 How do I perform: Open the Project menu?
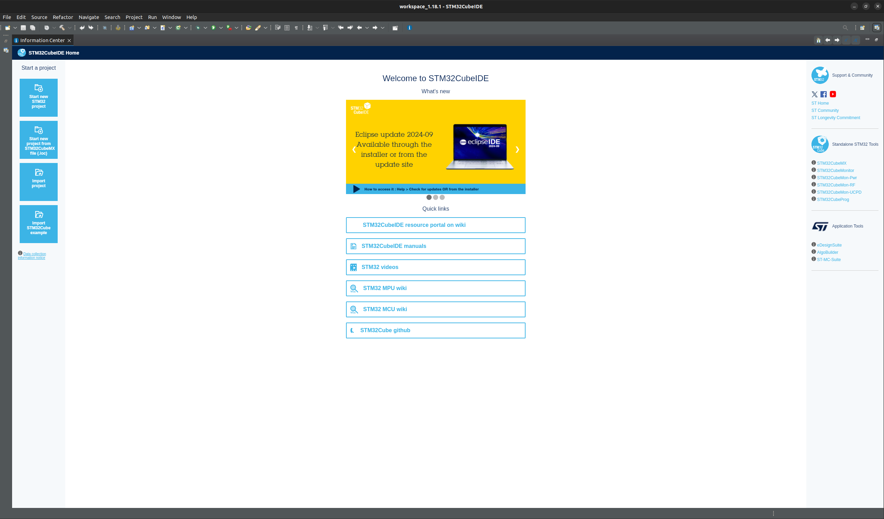click(x=134, y=17)
